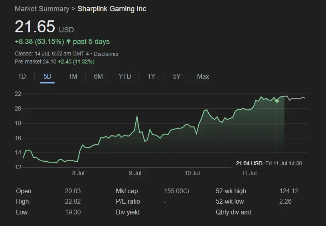This screenshot has width=326, height=226.
Task: Click the Pre-market 24.10 value
Action: pos(36,61)
